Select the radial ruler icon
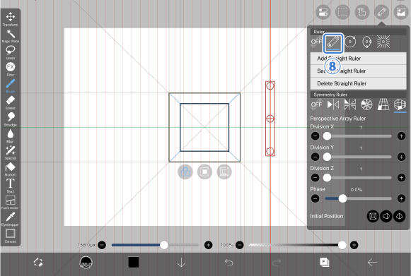Viewport: 411px width, 276px height. (383, 42)
